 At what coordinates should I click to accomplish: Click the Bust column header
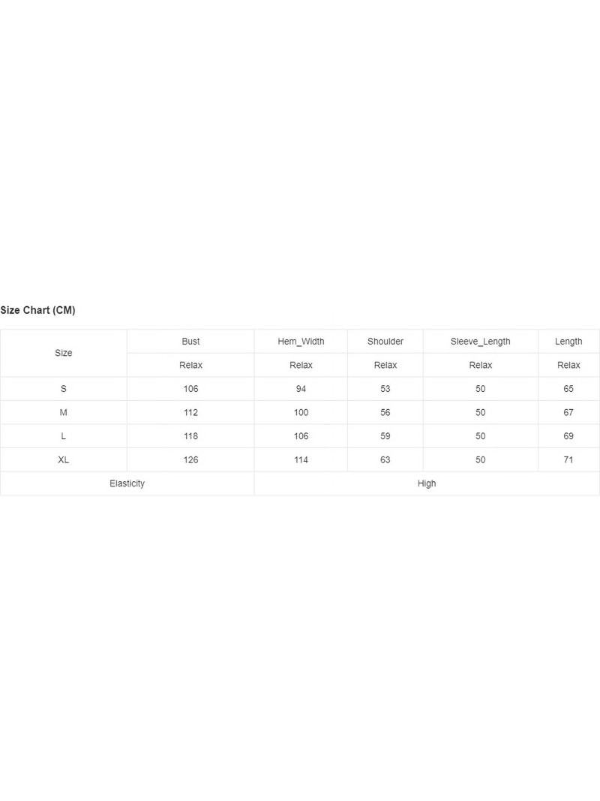pos(190,342)
